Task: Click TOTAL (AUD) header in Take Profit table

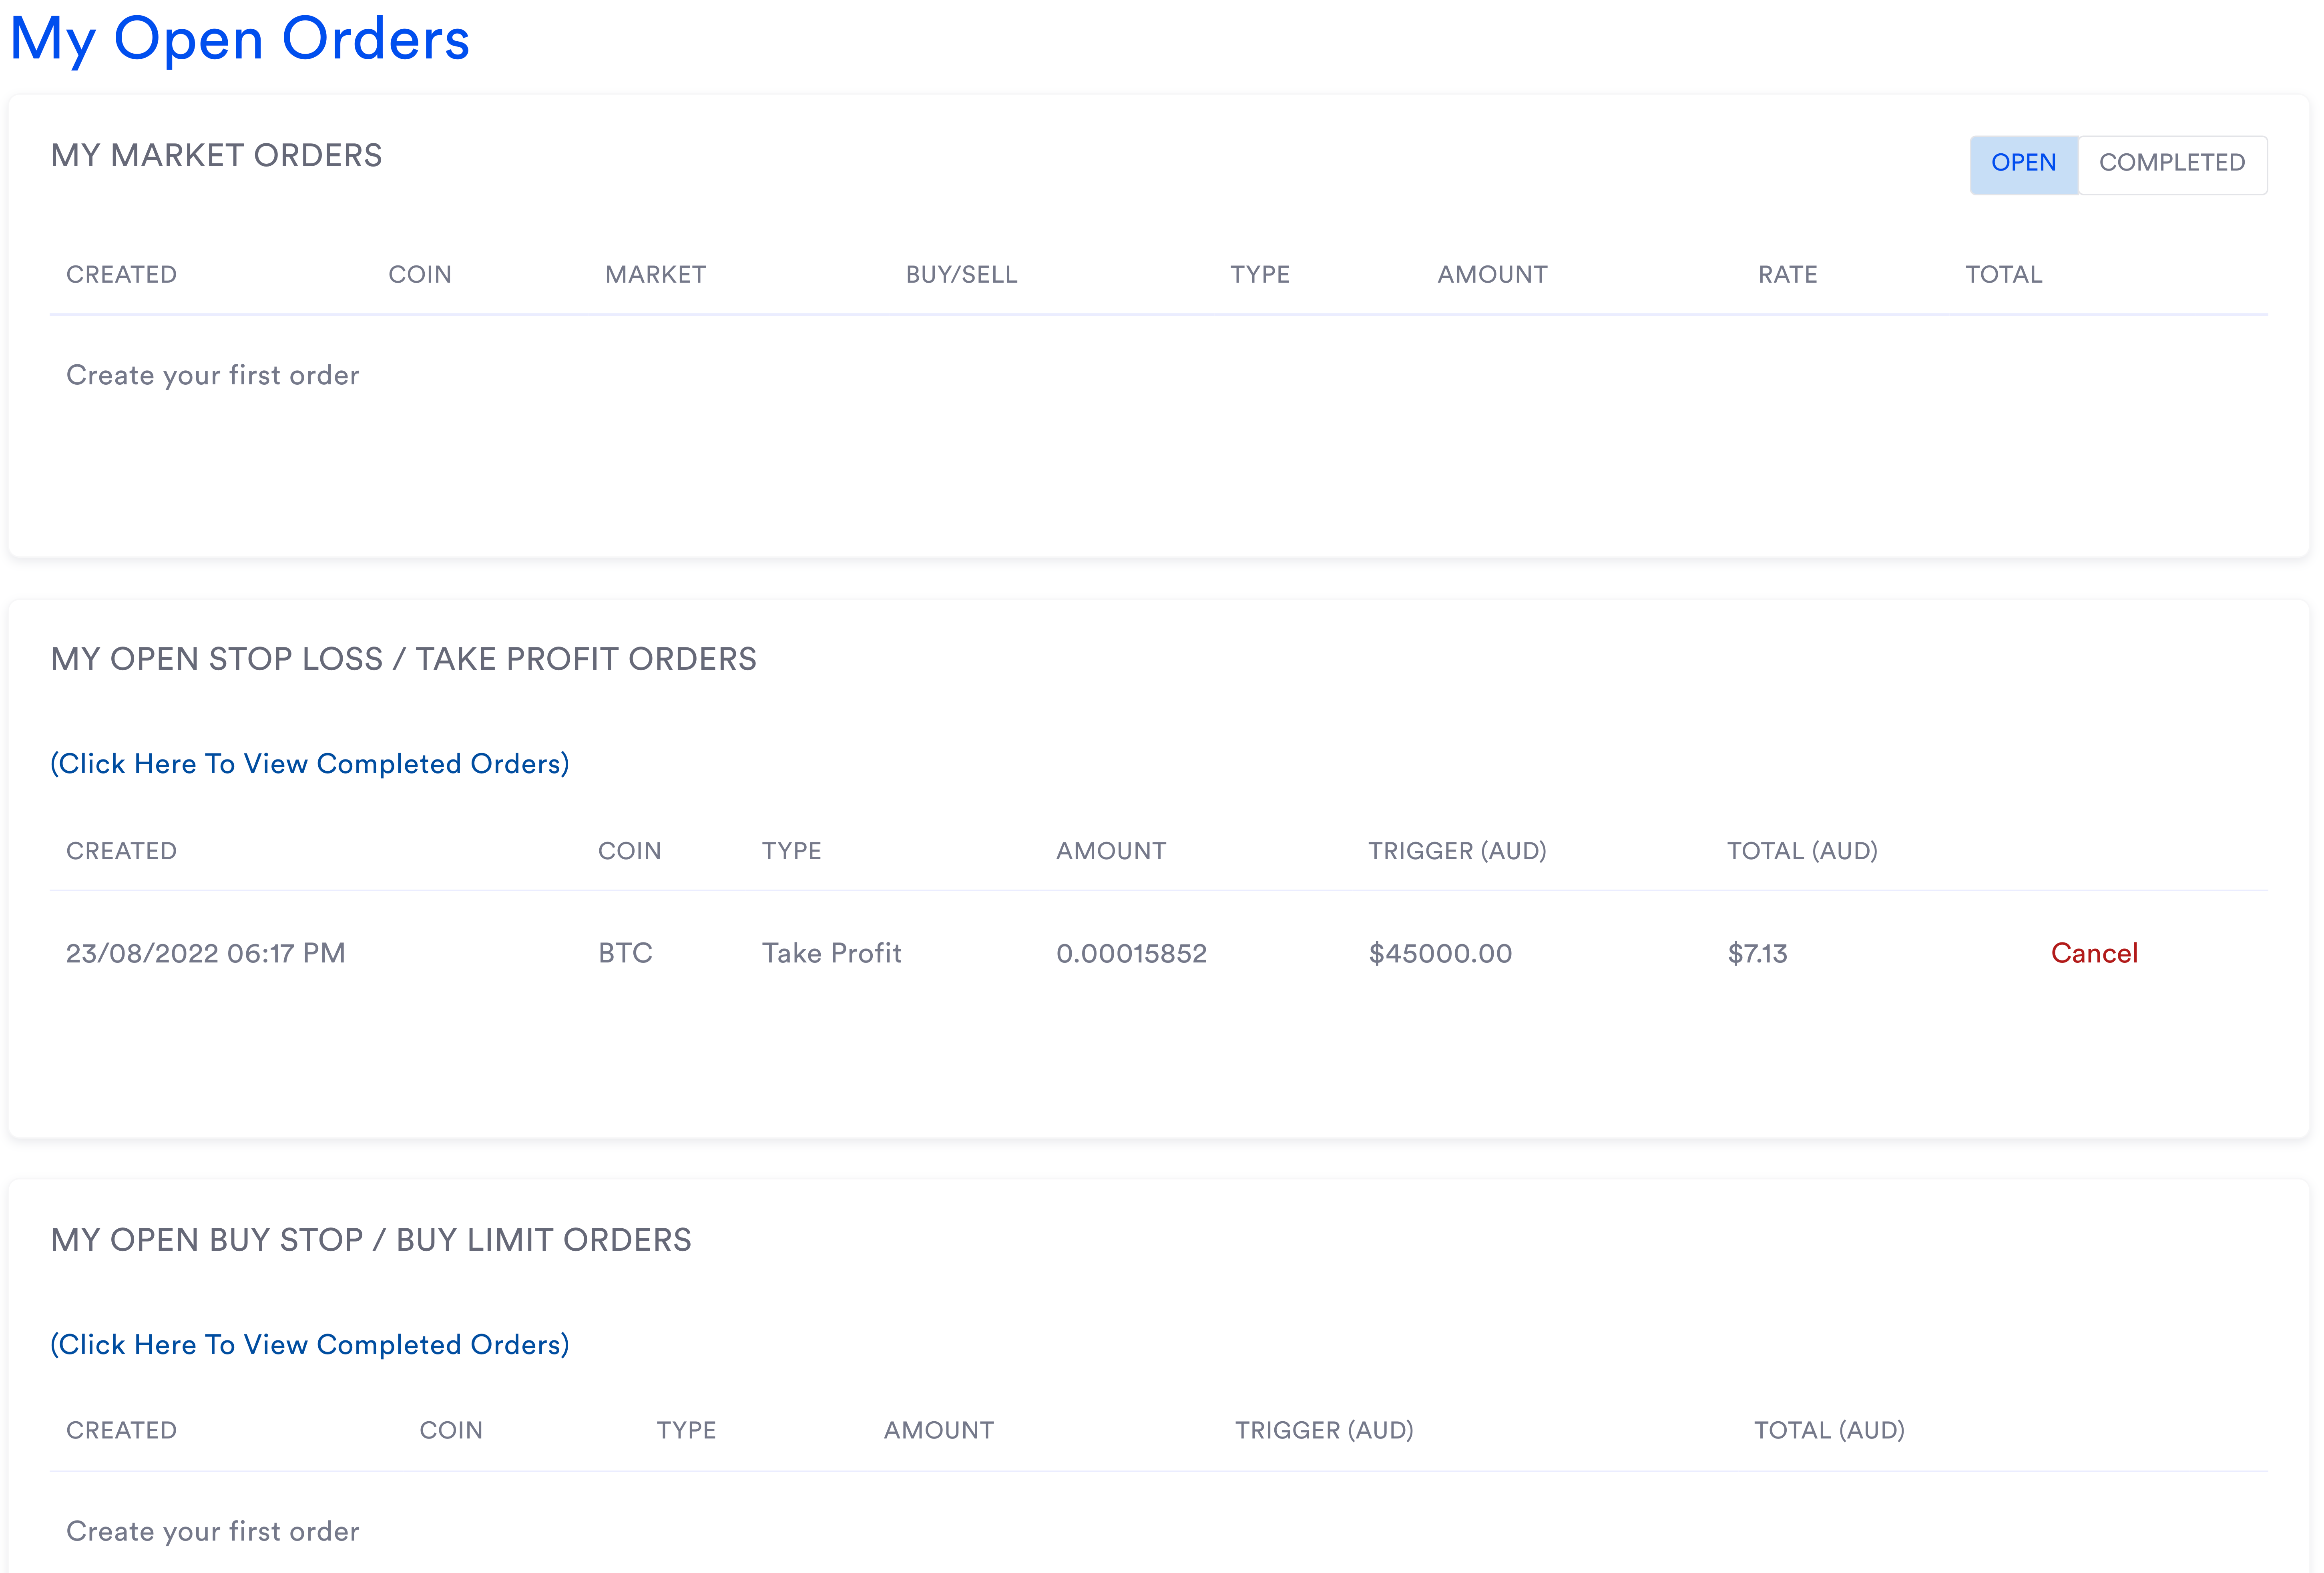Action: pos(1803,851)
